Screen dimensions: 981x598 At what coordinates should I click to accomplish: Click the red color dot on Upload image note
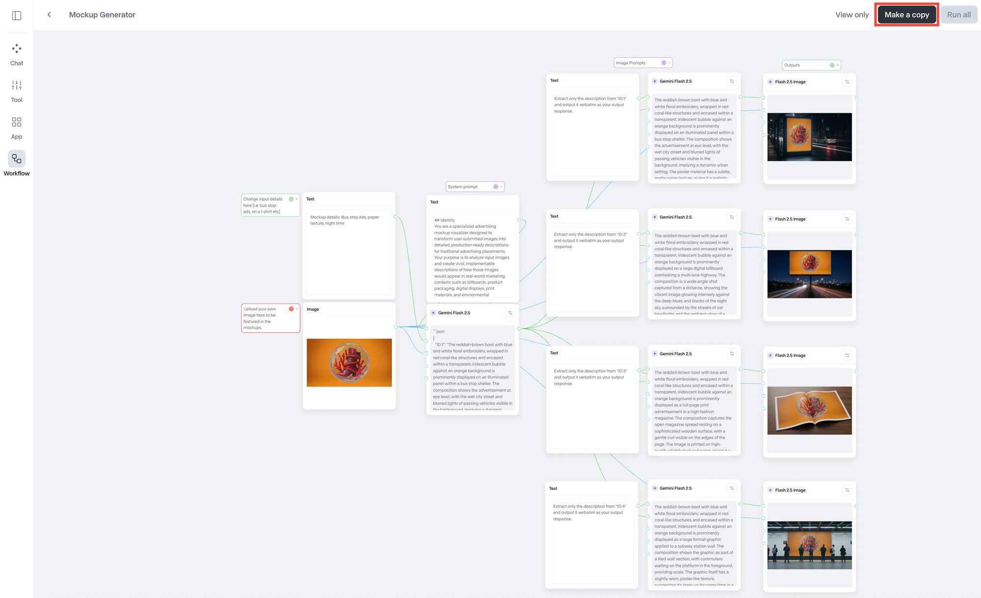point(291,309)
